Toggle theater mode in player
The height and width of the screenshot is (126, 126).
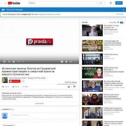[x=71, y=62]
